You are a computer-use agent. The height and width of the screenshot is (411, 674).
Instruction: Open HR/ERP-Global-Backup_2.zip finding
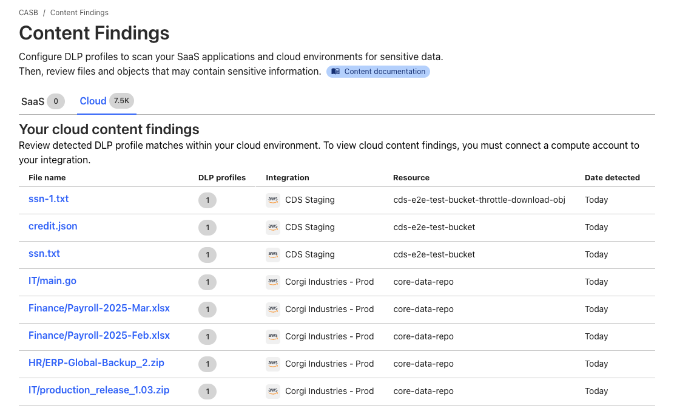96,363
